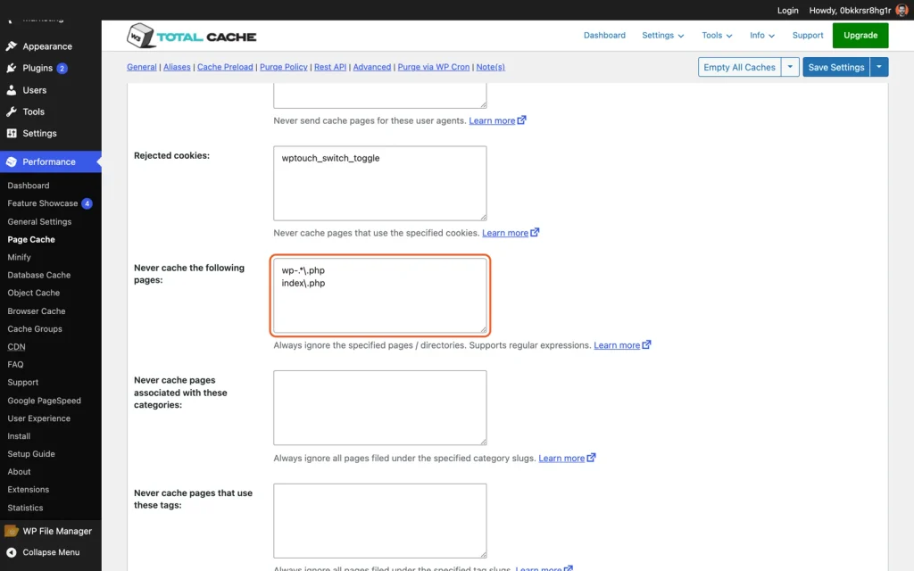Jump to Purge via WP Cron section

pos(433,67)
